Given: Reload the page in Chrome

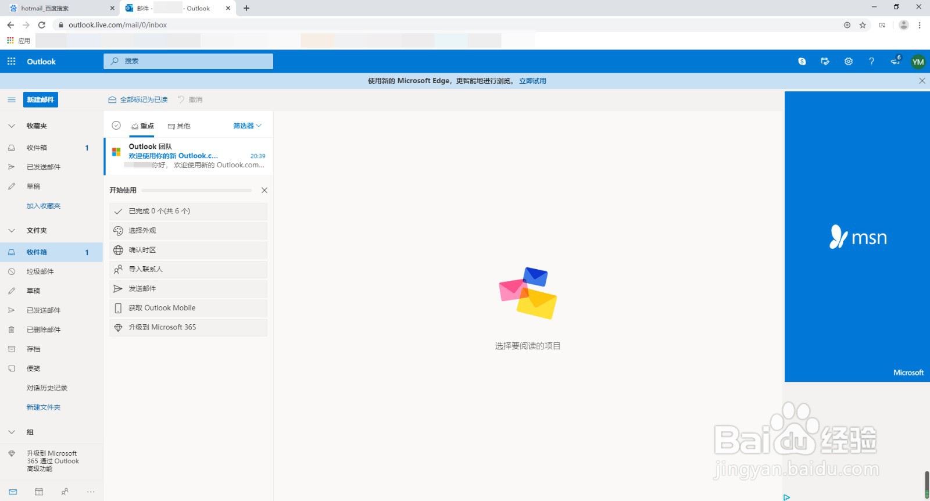Looking at the screenshot, I should click(41, 25).
